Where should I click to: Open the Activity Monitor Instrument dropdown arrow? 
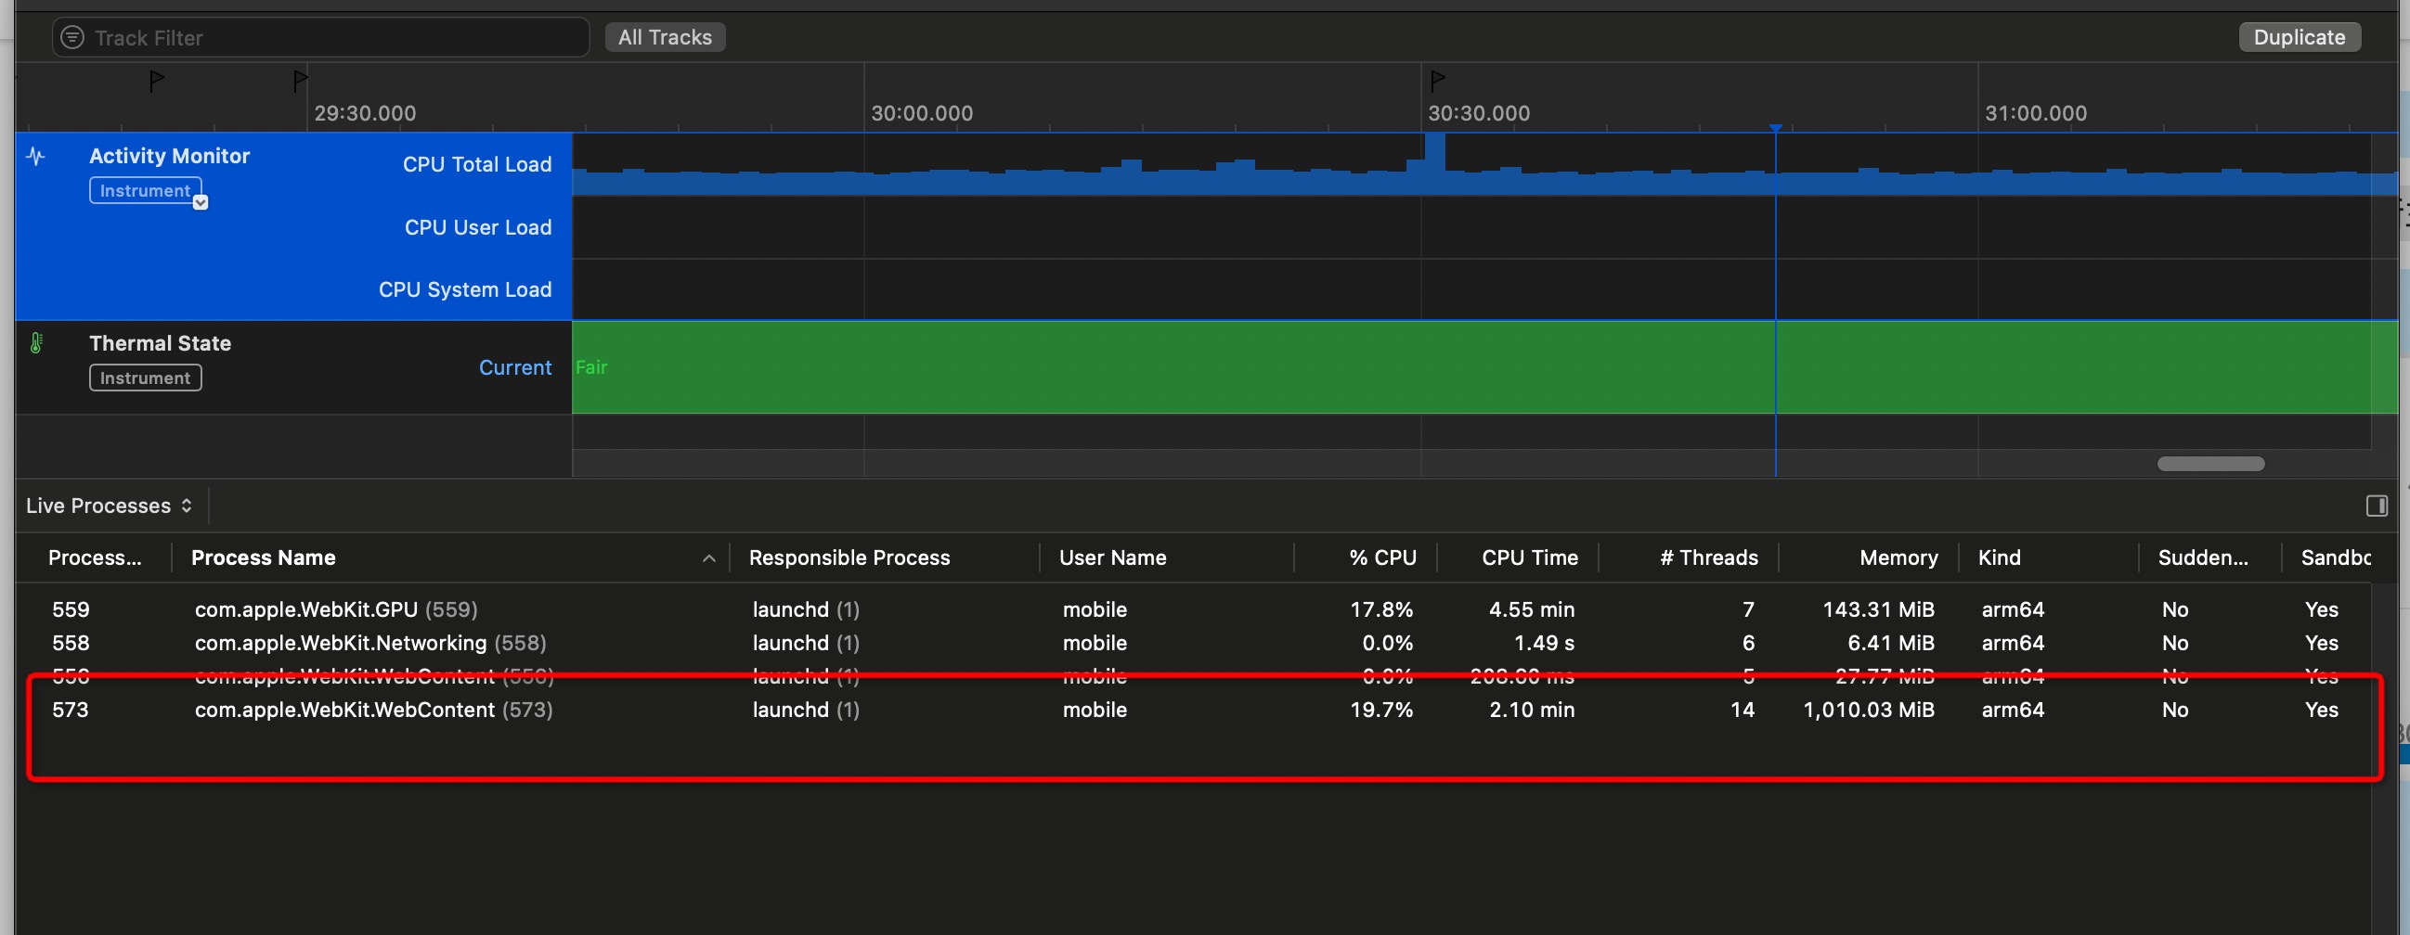click(201, 202)
